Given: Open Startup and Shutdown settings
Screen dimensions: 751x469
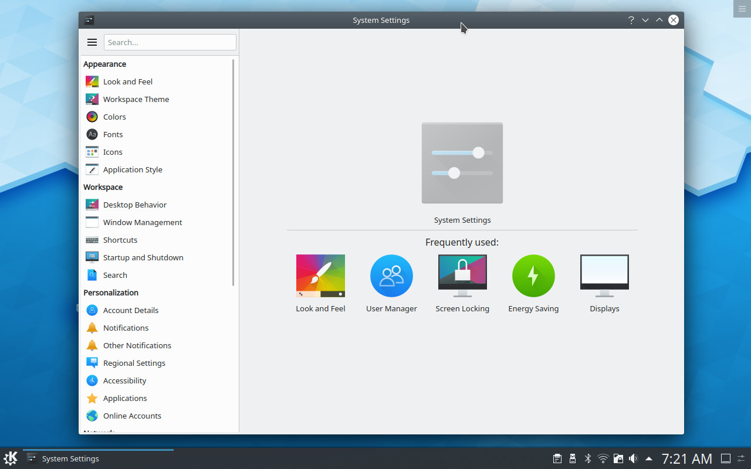Looking at the screenshot, I should (143, 257).
